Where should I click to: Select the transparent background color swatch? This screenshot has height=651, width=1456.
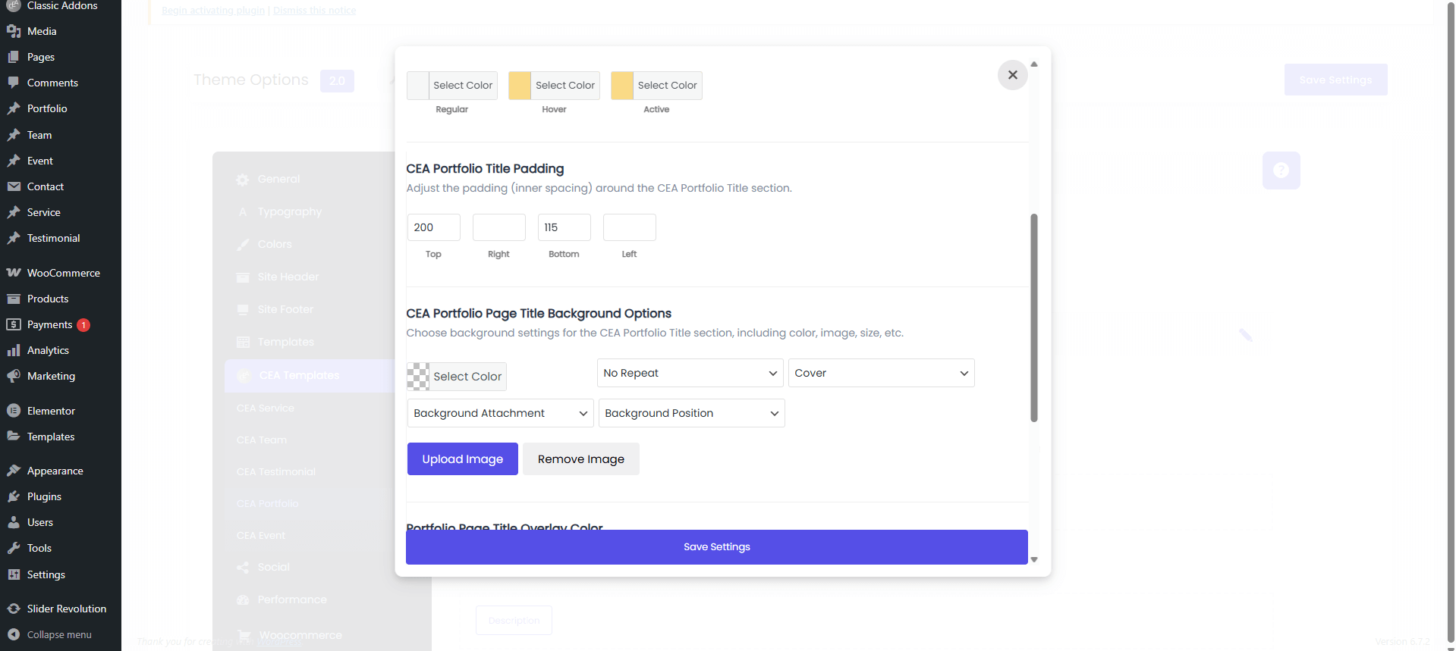(x=418, y=377)
